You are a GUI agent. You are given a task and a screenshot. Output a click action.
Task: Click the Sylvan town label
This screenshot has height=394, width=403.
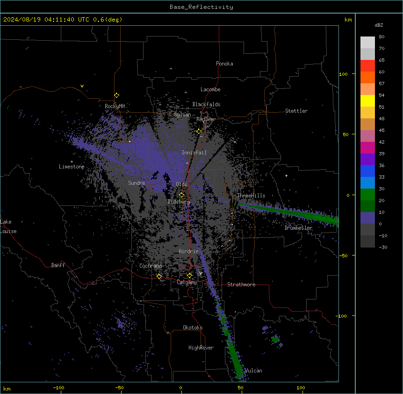pyautogui.click(x=182, y=115)
